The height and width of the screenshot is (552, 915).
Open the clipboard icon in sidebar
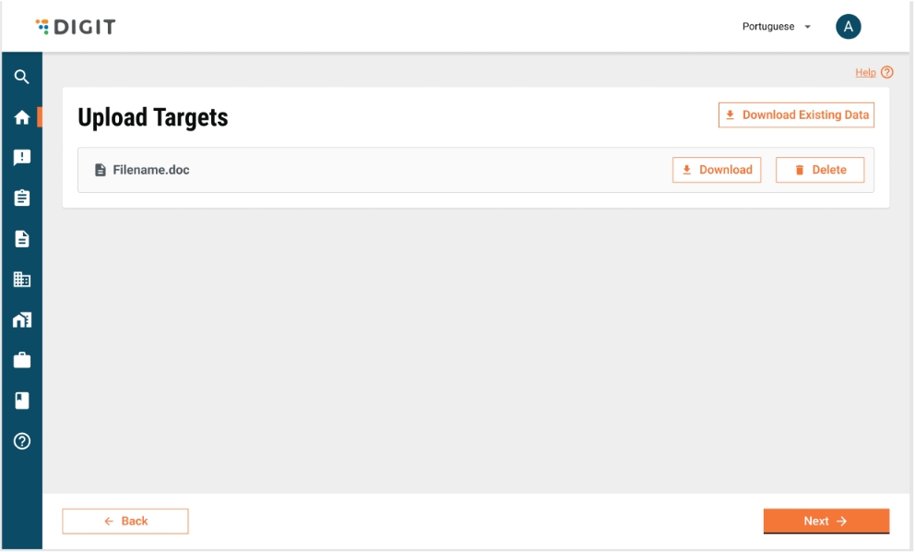pos(22,198)
